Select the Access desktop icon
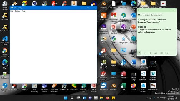Screen dimensions: 180x101 coord(123,75)
